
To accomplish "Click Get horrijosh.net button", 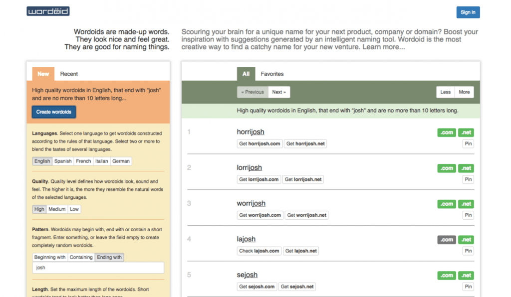I will 305,144.
